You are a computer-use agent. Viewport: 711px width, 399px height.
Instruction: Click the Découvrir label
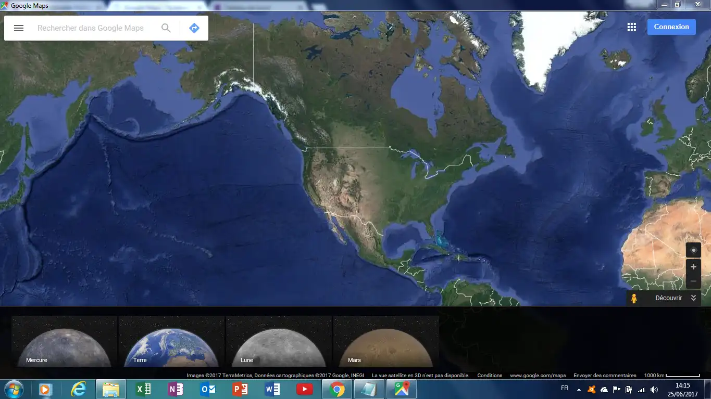click(x=669, y=298)
